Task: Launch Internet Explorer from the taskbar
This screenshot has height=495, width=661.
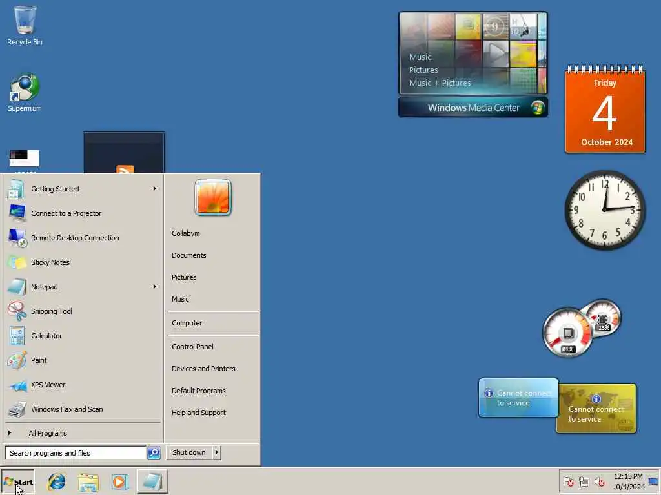Action: [57, 481]
